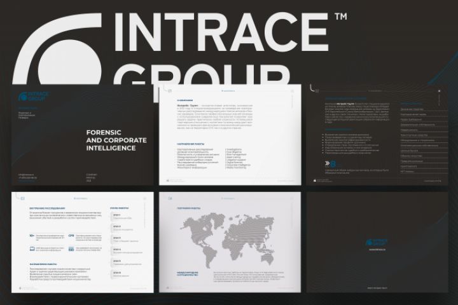Click the monitor icon under the 10+ stat
Viewport: 458px width, 305px height.
point(32,248)
